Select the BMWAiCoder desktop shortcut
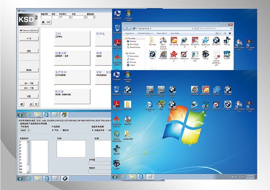 (206, 90)
